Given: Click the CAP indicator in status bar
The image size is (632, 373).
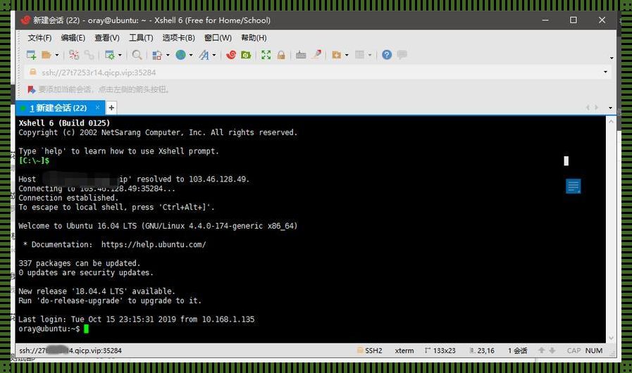Looking at the screenshot, I should (x=574, y=351).
